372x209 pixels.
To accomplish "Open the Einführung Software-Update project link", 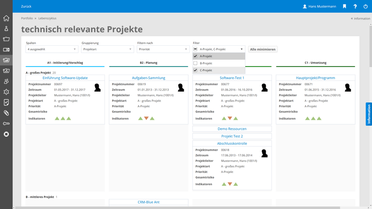I will (65, 78).
